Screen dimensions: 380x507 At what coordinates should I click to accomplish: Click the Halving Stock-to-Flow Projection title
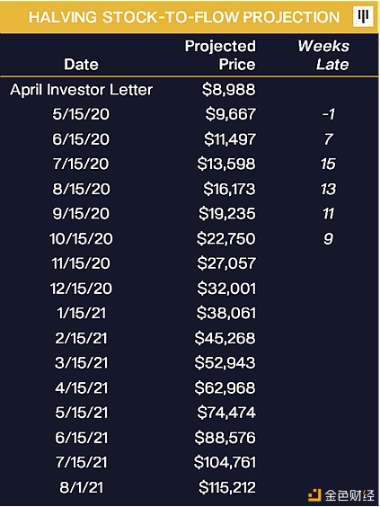[184, 17]
